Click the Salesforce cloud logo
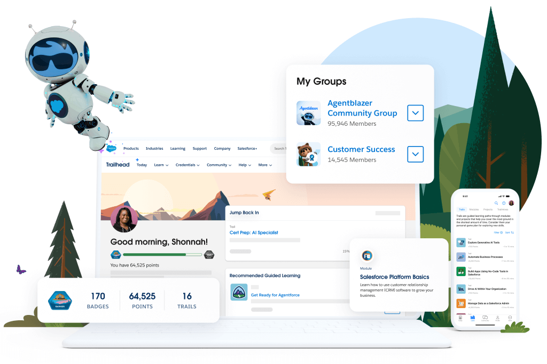The image size is (547, 364). (x=111, y=149)
